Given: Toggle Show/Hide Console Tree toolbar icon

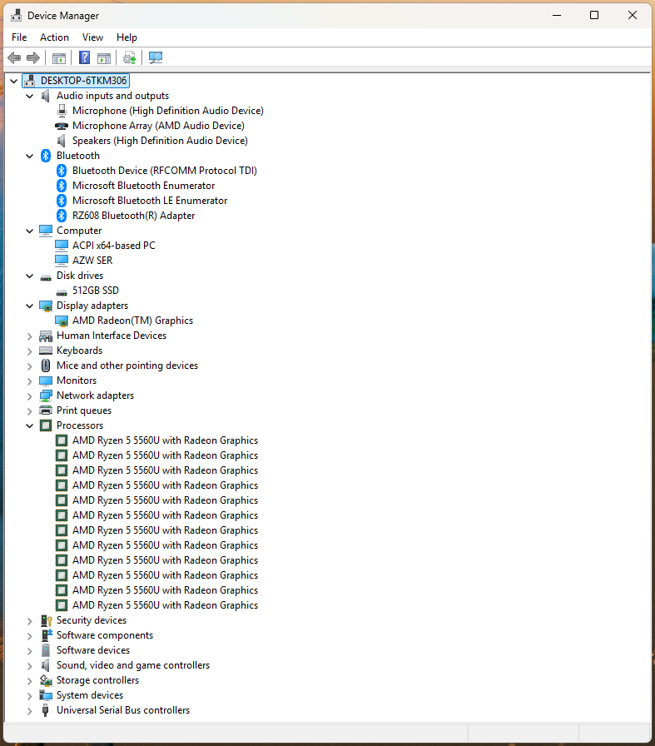Looking at the screenshot, I should click(x=59, y=58).
